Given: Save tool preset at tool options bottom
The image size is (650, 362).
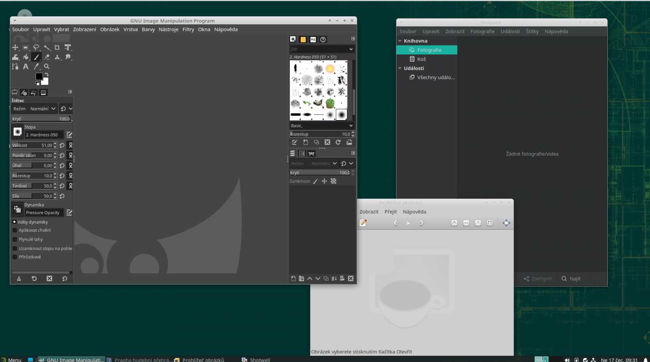Looking at the screenshot, I should (19, 278).
